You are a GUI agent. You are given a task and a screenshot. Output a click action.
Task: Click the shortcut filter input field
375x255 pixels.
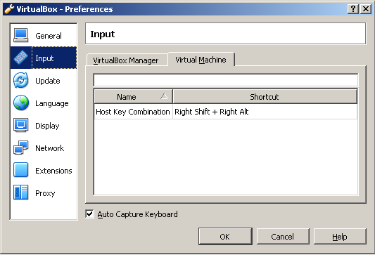click(x=226, y=80)
